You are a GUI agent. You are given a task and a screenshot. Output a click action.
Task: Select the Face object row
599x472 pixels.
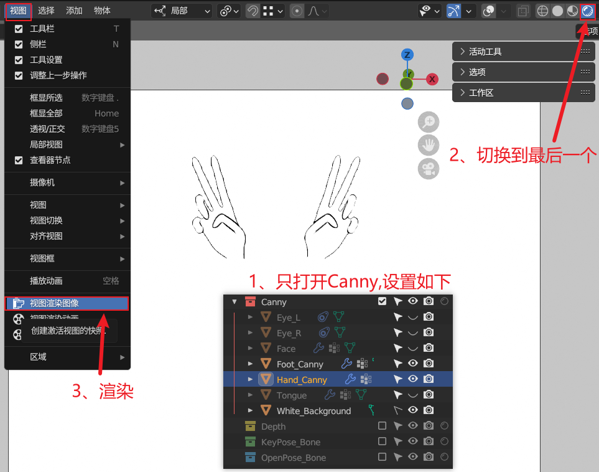[338, 348]
